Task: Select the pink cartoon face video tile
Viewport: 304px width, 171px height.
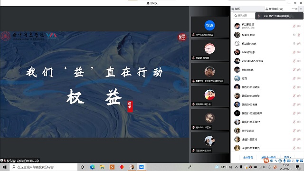Action: pyautogui.click(x=209, y=50)
